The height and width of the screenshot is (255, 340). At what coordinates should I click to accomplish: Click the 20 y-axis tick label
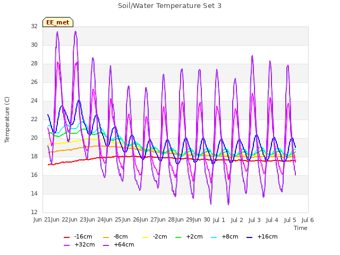coord(34,138)
